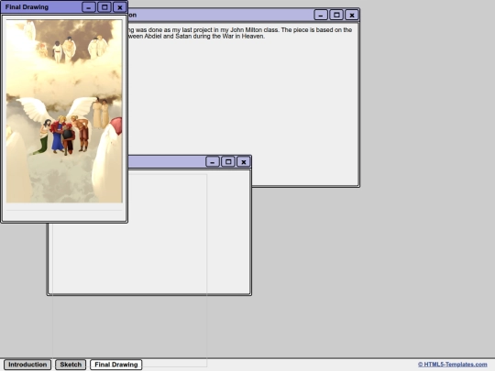Click the Final Drawing title bar text
495x371 pixels.
27,7
